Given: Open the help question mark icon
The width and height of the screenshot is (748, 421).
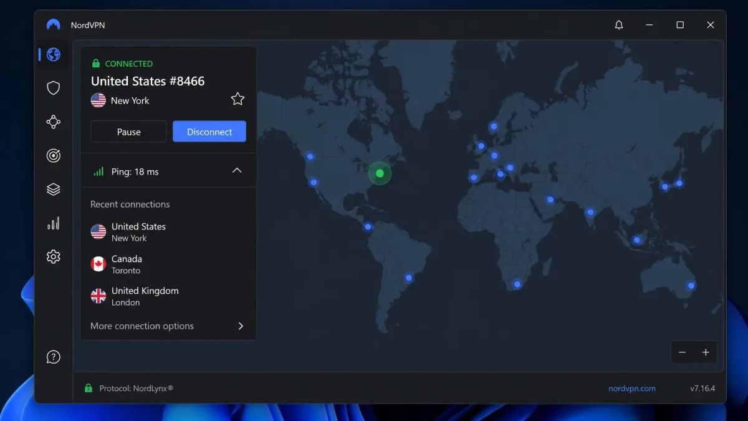Looking at the screenshot, I should point(54,357).
